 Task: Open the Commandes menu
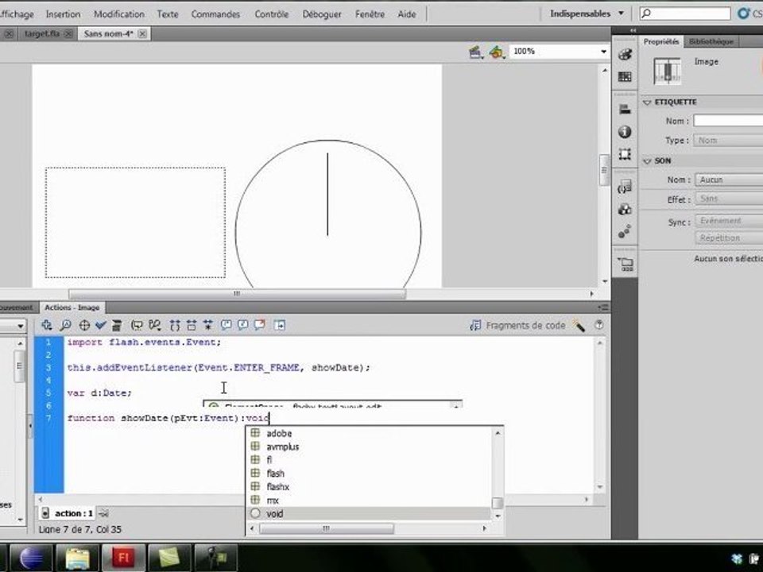pyautogui.click(x=215, y=14)
